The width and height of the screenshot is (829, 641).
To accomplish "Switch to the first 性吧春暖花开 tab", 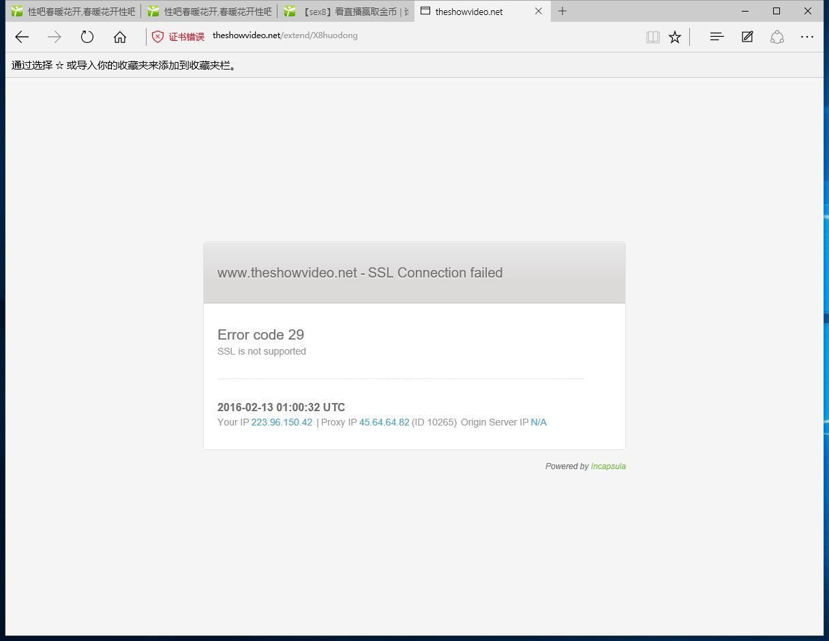I will 74,11.
